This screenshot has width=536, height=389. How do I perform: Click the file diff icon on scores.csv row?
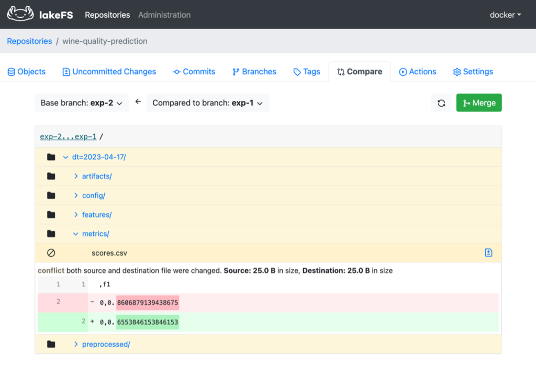(x=488, y=253)
